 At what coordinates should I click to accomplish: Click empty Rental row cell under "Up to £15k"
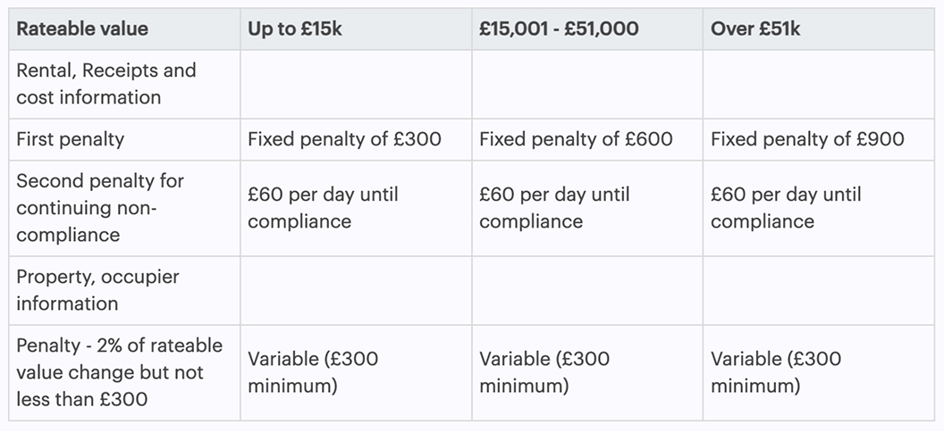pos(356,84)
